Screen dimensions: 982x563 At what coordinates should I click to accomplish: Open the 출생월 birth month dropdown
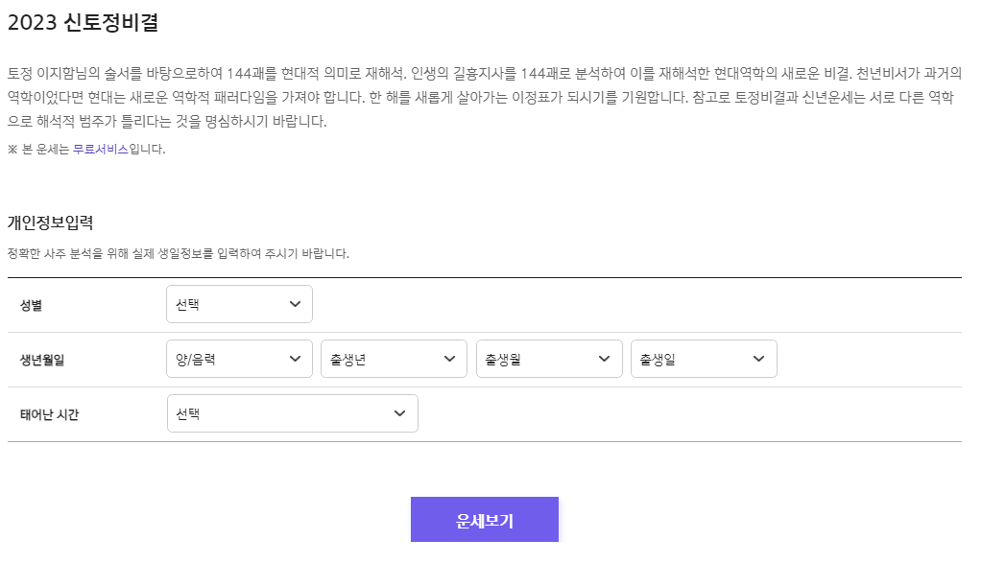point(549,358)
